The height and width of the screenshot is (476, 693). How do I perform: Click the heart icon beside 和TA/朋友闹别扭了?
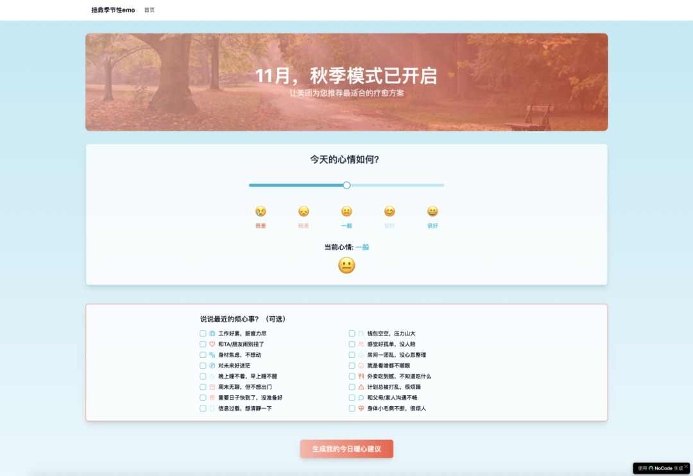click(x=212, y=344)
